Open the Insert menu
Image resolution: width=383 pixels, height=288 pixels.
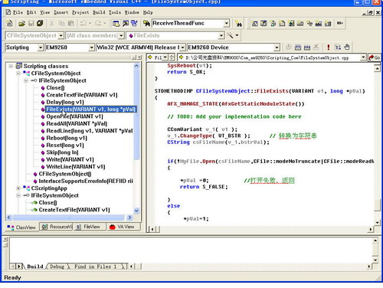click(61, 12)
